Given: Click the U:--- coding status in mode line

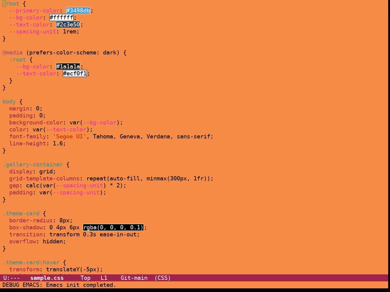Looking at the screenshot, I should tap(12, 278).
